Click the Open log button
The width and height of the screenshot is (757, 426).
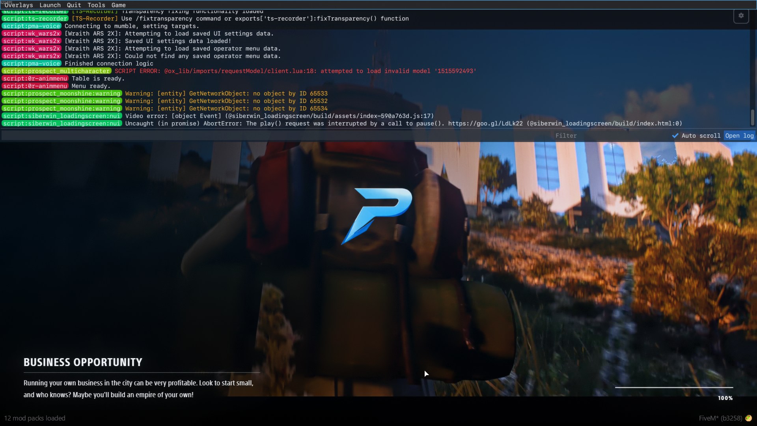pos(739,136)
